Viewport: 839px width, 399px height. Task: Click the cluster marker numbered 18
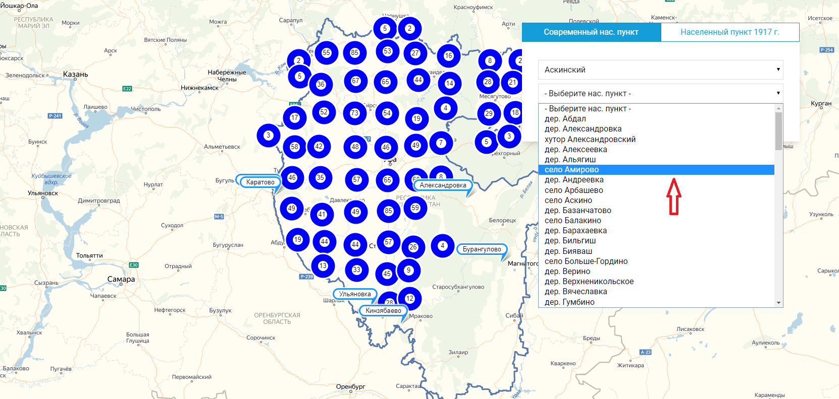click(x=514, y=113)
